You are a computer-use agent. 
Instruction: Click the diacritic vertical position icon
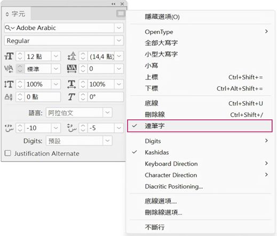[72, 128]
